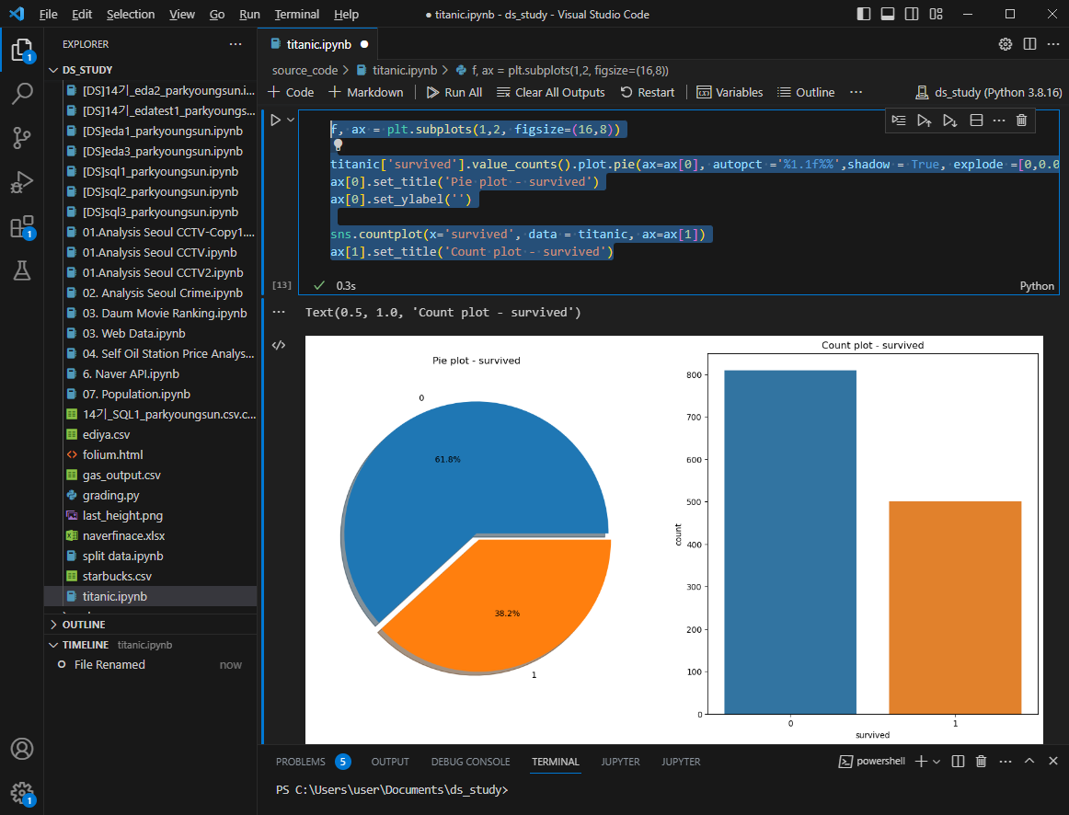Change output presentation icon
This screenshot has width=1069, height=815.
(x=279, y=346)
